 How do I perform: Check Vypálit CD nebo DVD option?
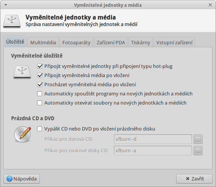click(40, 129)
